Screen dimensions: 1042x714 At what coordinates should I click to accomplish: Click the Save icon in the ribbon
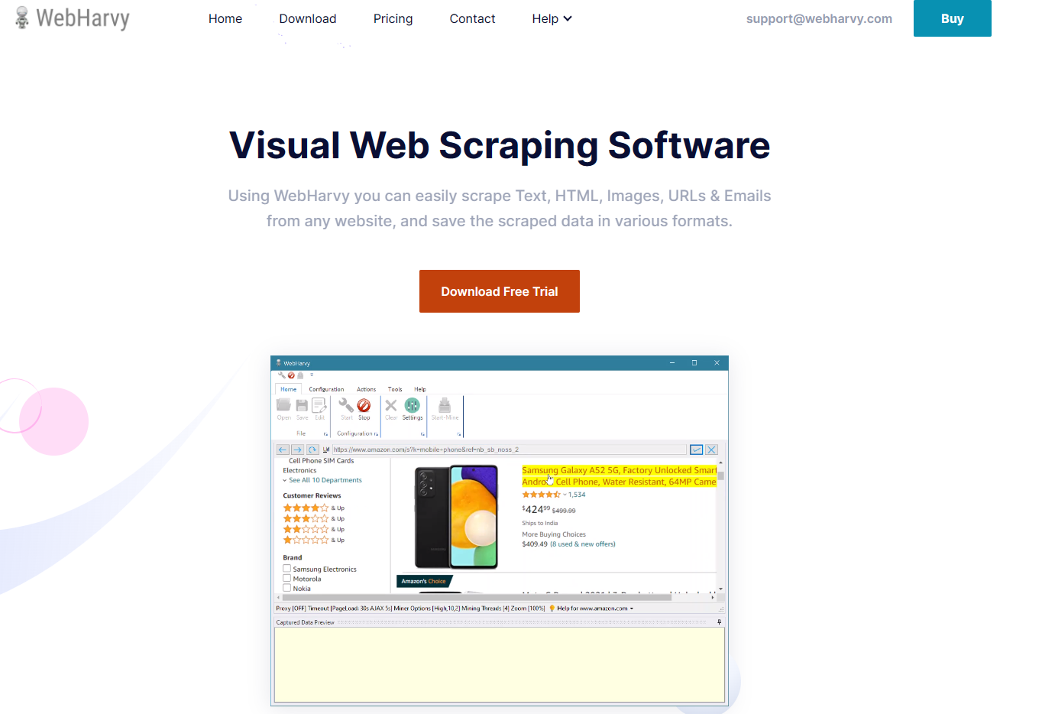[302, 405]
